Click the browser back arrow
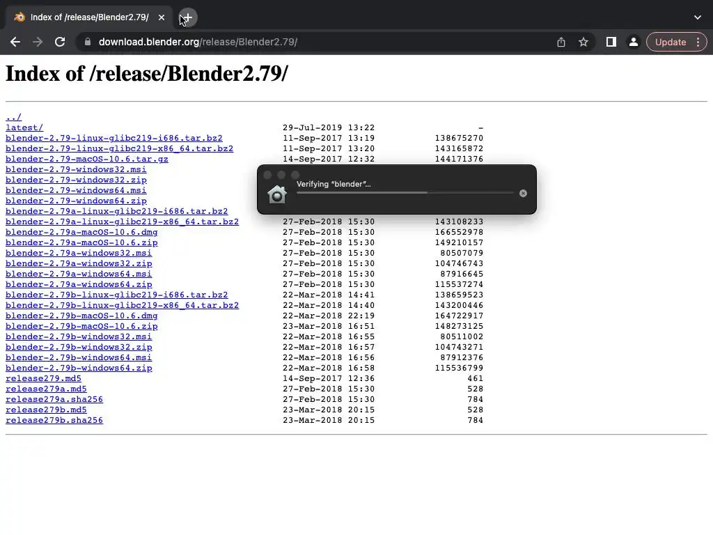The width and height of the screenshot is (713, 535). coord(15,42)
